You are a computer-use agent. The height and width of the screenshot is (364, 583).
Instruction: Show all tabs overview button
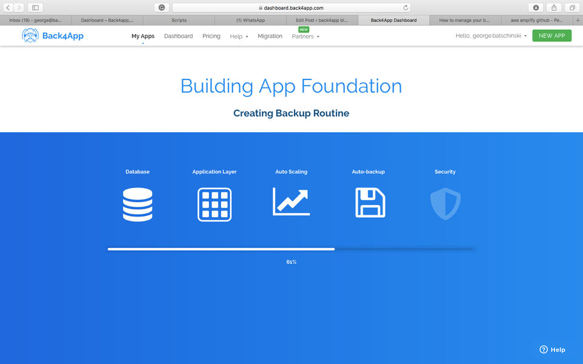pos(572,7)
